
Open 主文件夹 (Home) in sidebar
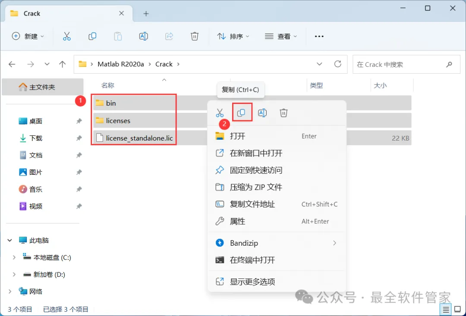coord(42,87)
